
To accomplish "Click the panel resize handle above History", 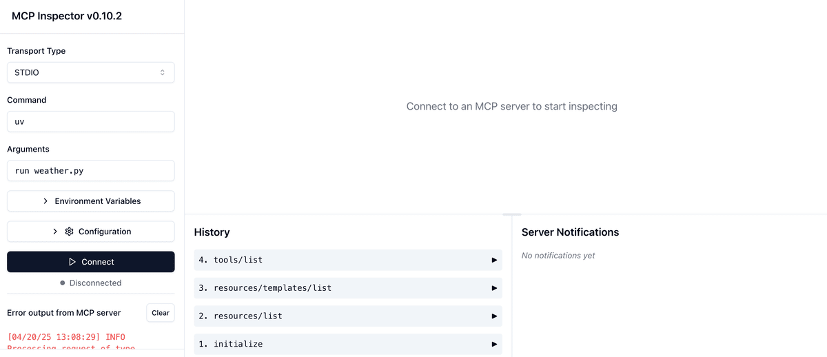I will tap(512, 214).
